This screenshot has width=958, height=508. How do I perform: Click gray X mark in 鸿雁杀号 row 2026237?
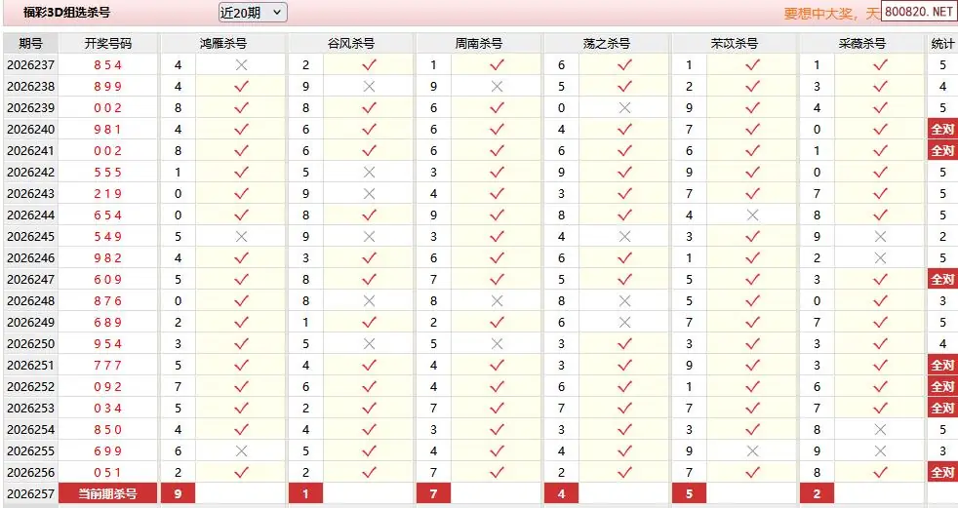241,64
